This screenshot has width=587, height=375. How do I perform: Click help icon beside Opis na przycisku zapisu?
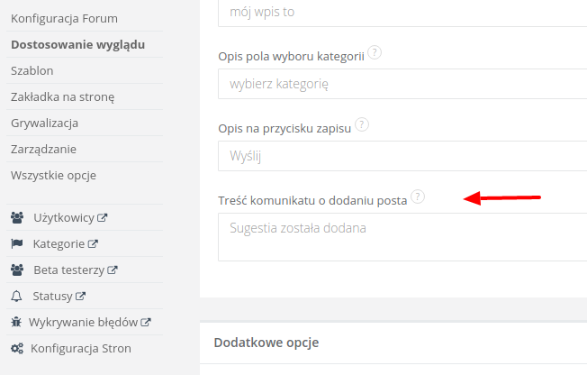coord(363,125)
